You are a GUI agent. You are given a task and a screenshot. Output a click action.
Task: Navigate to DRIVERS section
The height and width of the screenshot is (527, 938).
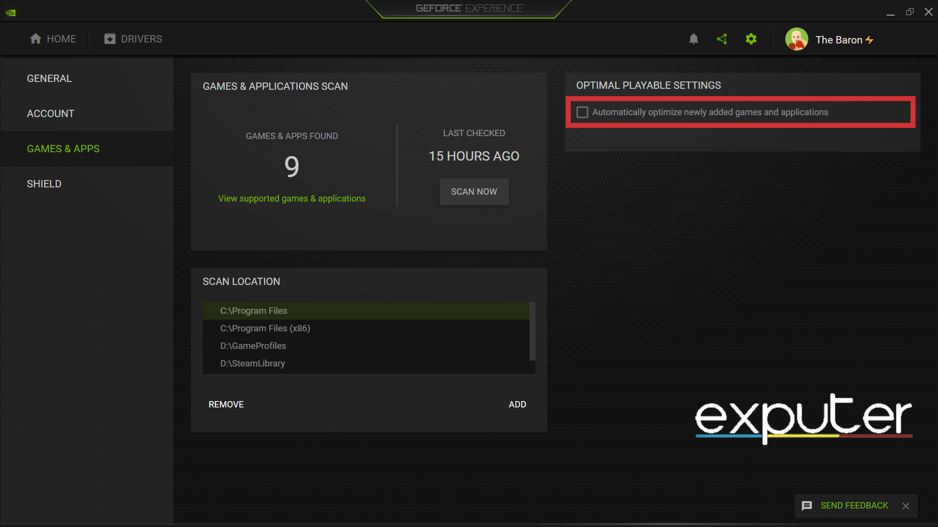(x=133, y=39)
